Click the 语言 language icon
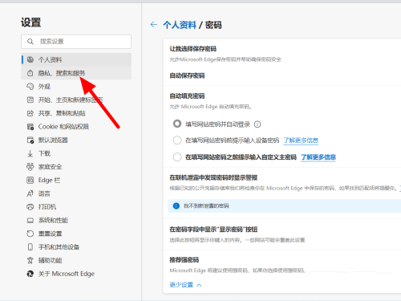The image size is (401, 301). 30,193
